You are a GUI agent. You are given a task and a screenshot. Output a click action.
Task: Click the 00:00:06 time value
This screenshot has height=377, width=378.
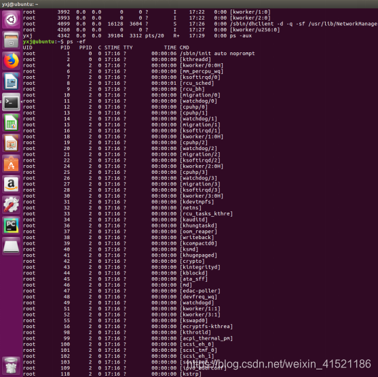164,54
